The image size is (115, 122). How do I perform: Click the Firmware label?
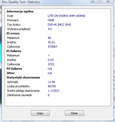coord(13,20)
